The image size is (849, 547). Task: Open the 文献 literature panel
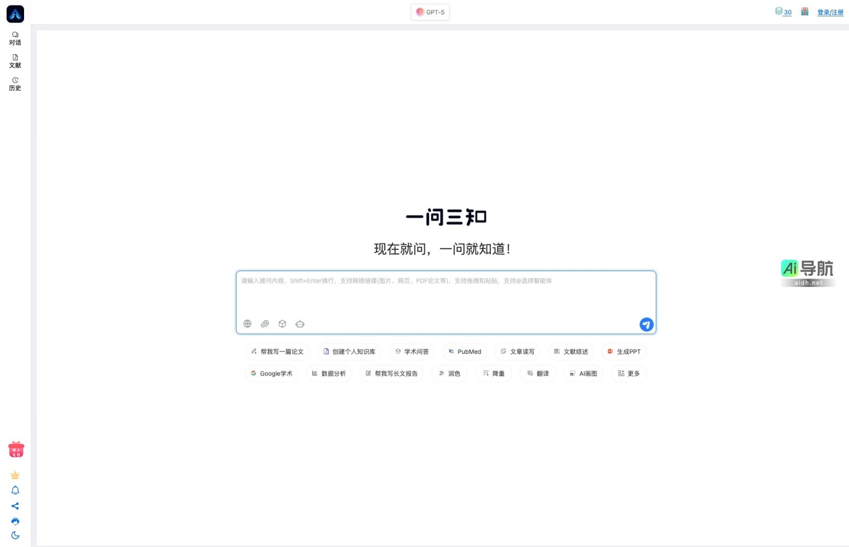15,61
